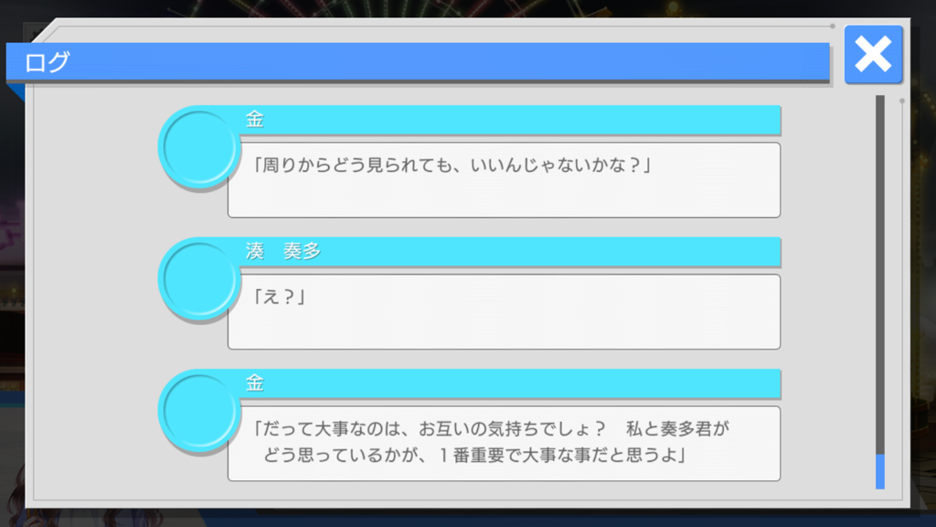The image size is (936, 527).
Task: Tap the circle icon beside the first 金 entry
Action: point(198,147)
